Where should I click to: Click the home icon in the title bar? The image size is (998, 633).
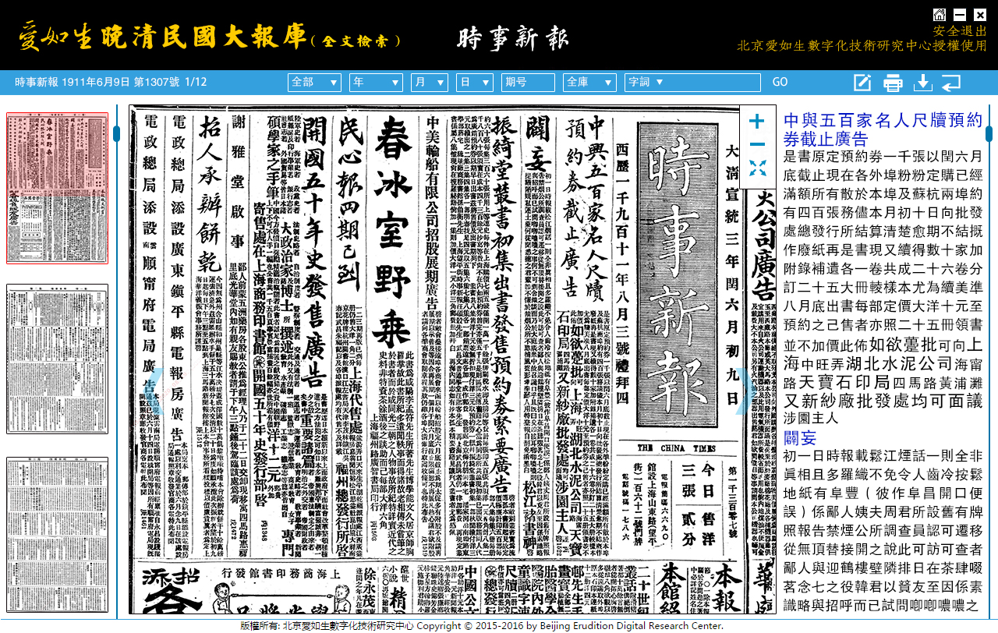939,13
